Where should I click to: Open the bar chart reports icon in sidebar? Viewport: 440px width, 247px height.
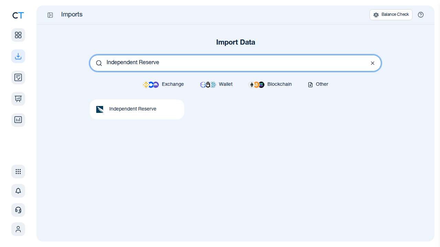(18, 120)
